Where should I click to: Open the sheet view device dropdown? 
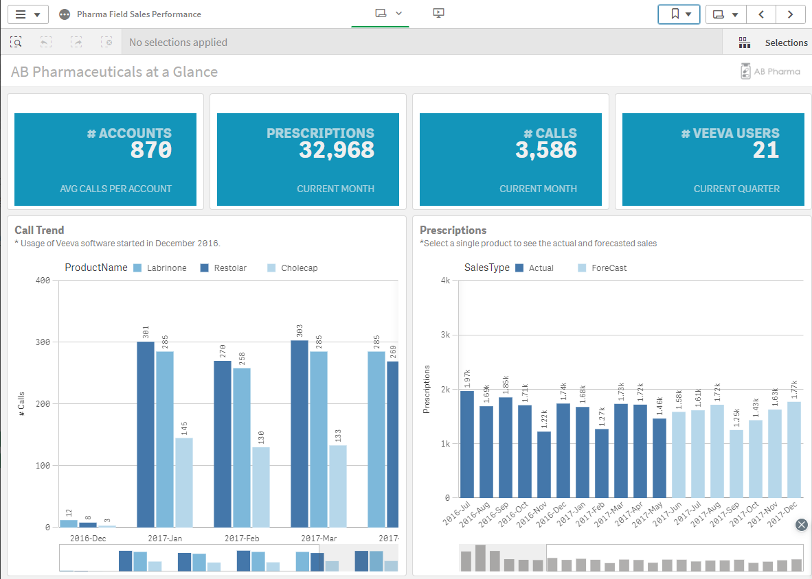click(x=388, y=14)
